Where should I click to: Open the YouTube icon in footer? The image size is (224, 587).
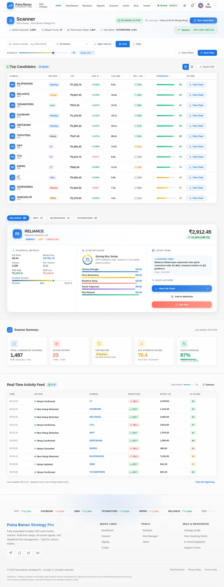38,553
